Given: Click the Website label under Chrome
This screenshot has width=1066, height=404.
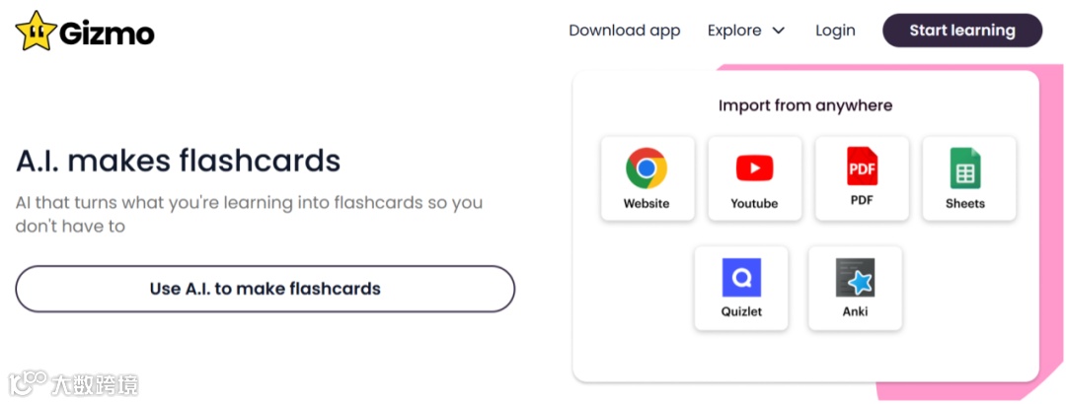Looking at the screenshot, I should click(647, 204).
